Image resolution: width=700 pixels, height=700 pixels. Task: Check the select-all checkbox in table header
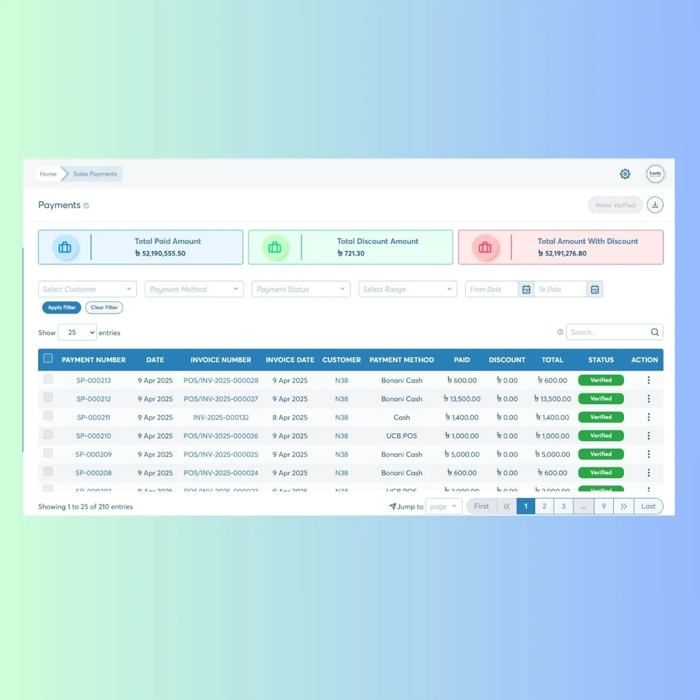tap(48, 358)
